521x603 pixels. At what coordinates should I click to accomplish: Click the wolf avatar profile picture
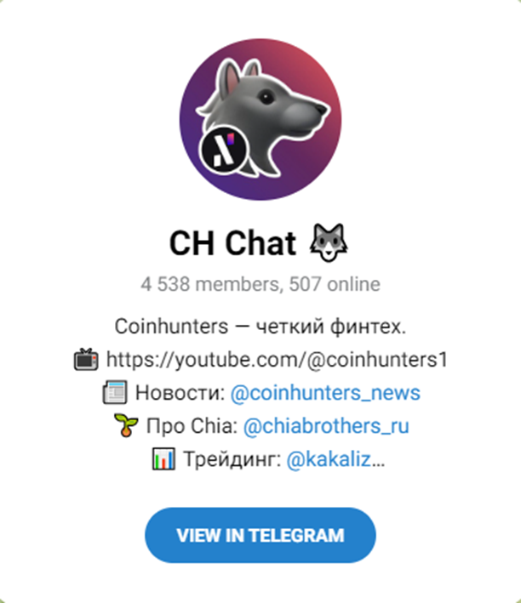tap(260, 119)
